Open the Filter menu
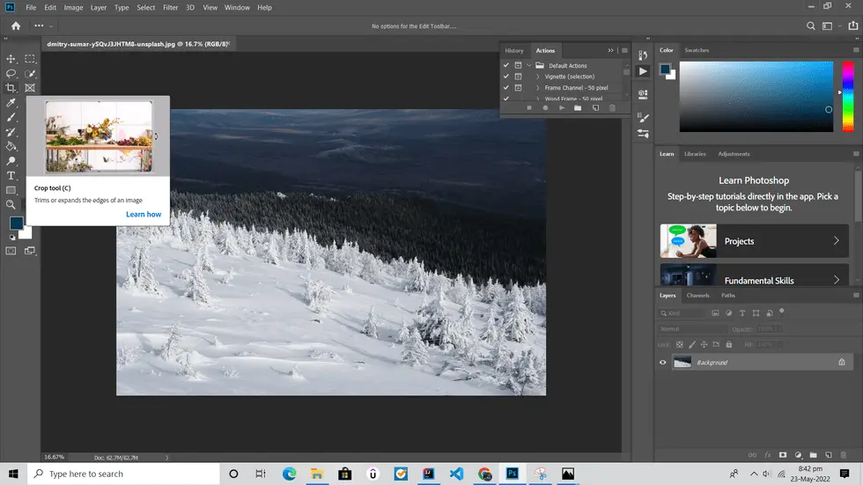The height and width of the screenshot is (485, 863). pos(170,8)
